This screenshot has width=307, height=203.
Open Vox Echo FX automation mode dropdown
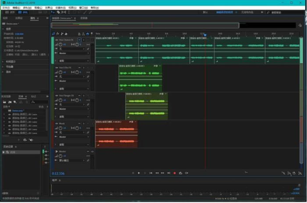(x=74, y=89)
